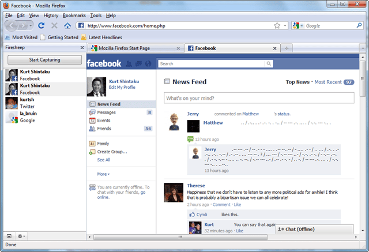Viewport: 369px width, 252px height.
Task: Click the Facebook Search input field
Action: click(x=212, y=63)
